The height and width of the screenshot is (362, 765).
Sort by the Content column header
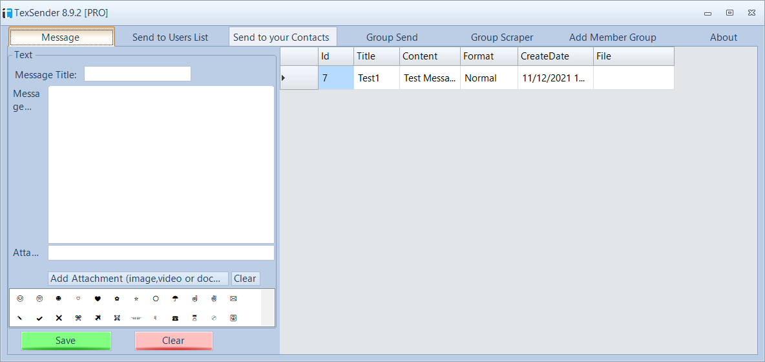(430, 56)
